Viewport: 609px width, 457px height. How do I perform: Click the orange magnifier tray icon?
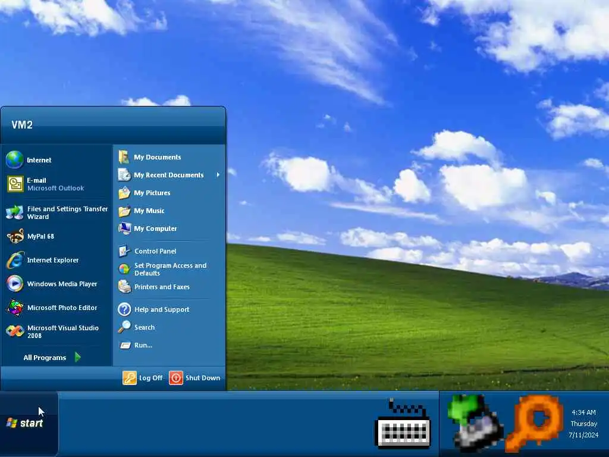coord(534,423)
